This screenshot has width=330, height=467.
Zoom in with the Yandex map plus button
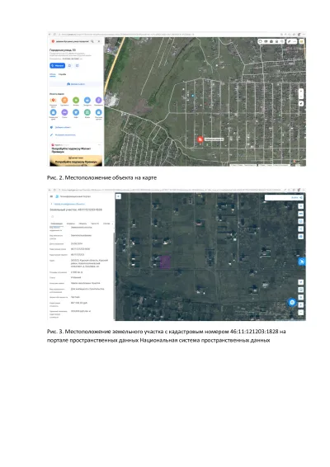pos(301,91)
